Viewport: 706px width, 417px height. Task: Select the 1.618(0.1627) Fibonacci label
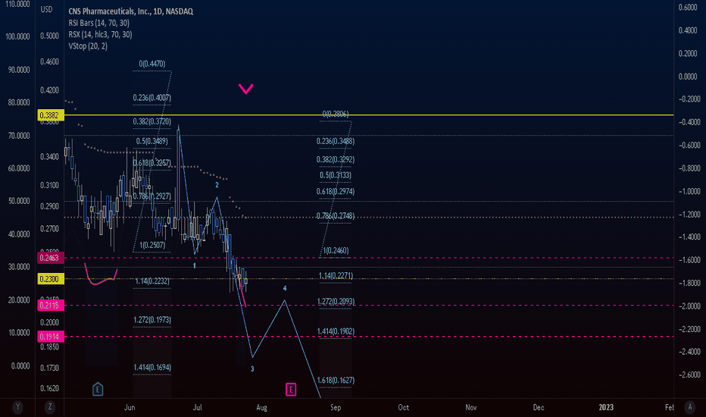click(336, 381)
